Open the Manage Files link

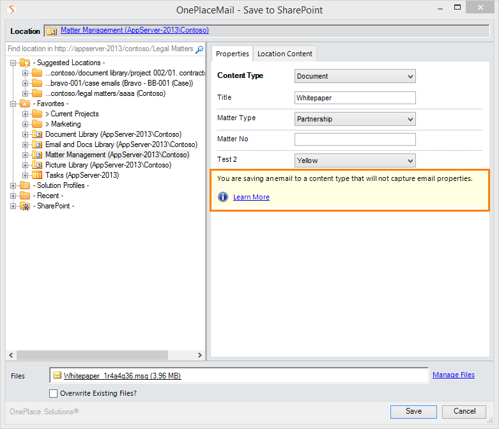click(454, 375)
